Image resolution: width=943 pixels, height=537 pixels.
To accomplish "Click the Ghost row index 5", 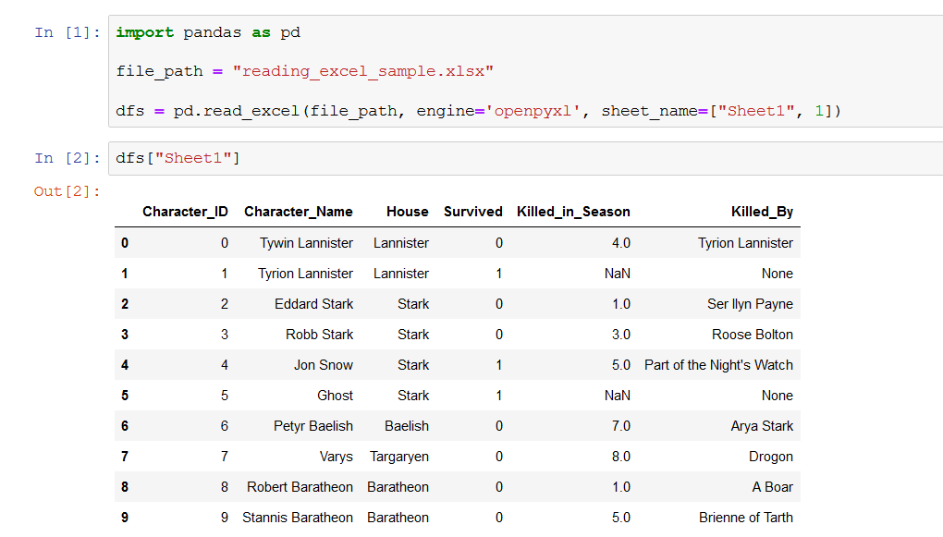I will [x=125, y=396].
